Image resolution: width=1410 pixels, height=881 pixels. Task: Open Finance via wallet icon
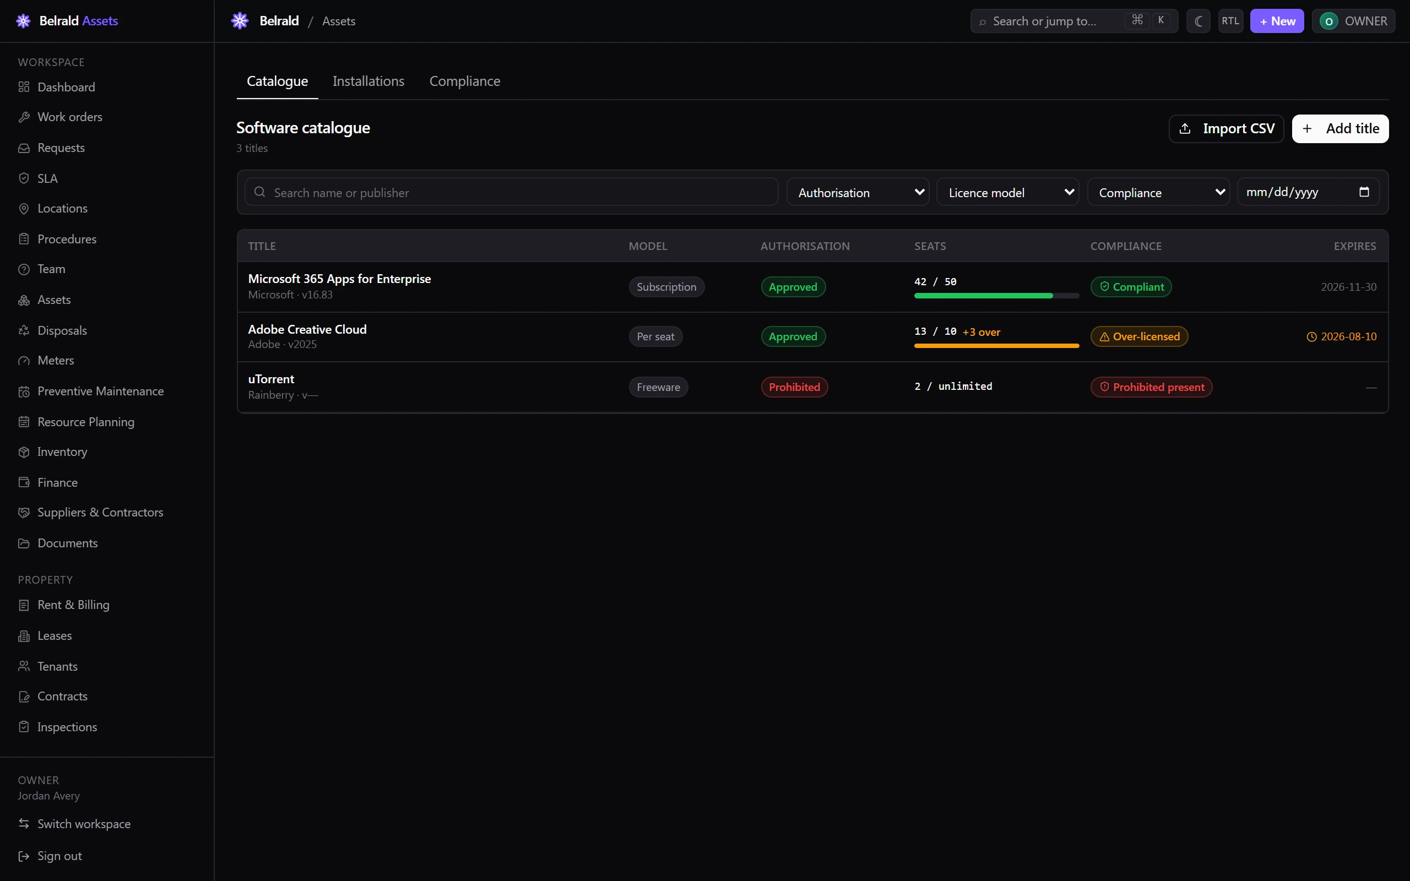click(24, 482)
